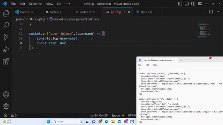Switch to the index.html tab

[87, 12]
